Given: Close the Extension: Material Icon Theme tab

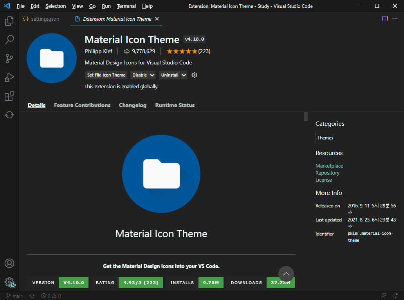Looking at the screenshot, I should (x=157, y=19).
